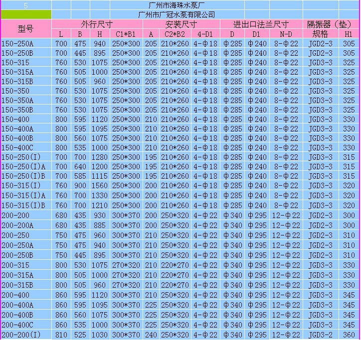Image resolution: width=361 pixels, height=340 pixels.
Task: Select model cell 200-250A
Action: tap(26, 245)
